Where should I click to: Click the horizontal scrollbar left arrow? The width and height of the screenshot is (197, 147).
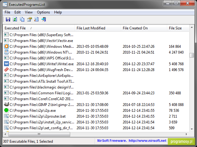point(5,134)
